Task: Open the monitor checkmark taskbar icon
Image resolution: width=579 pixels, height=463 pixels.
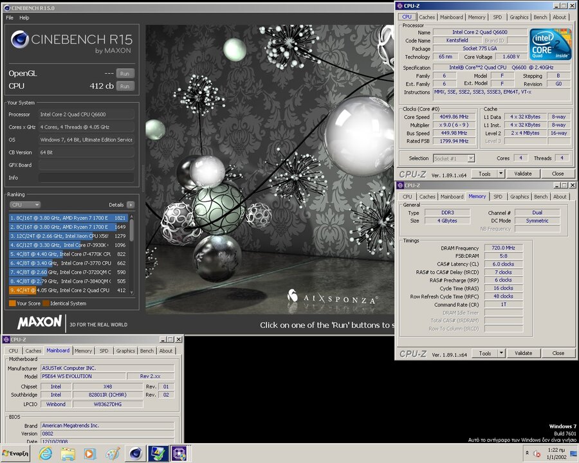Action: tap(158, 453)
